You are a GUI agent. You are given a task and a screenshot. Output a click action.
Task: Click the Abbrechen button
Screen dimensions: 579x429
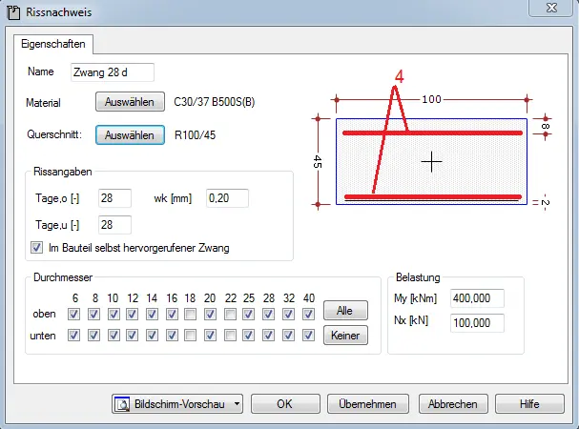pos(453,404)
